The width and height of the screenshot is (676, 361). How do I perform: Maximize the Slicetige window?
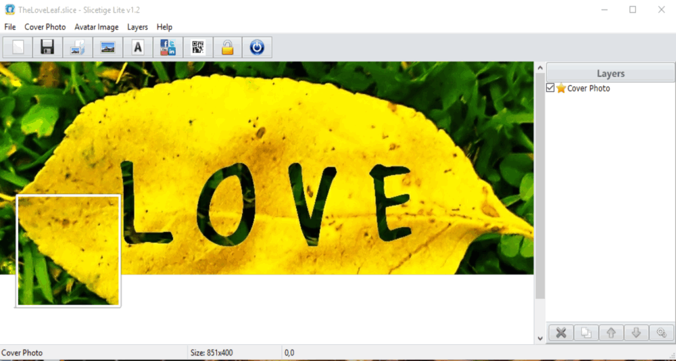click(633, 9)
